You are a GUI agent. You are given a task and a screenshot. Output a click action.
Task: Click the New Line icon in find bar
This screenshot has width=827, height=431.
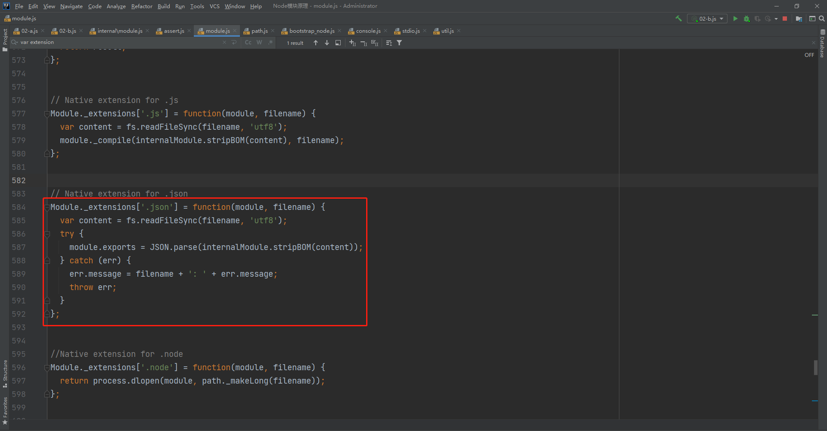[234, 42]
